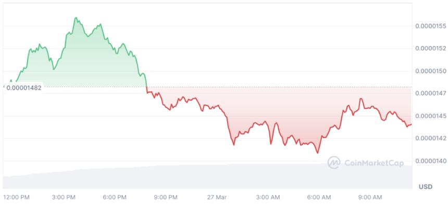448x208 pixels.
Task: Click the 0.0000150 price axis label
Action: click(x=431, y=71)
